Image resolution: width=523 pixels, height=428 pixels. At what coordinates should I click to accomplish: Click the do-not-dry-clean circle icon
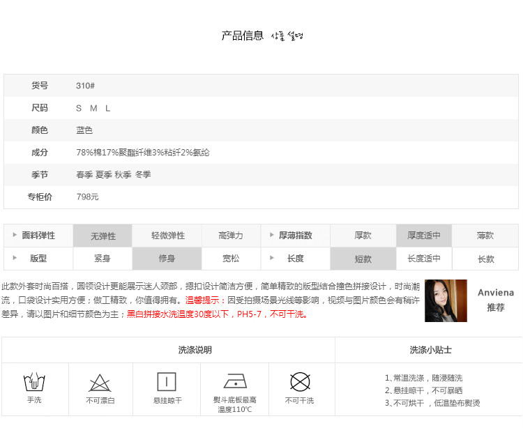coord(300,382)
